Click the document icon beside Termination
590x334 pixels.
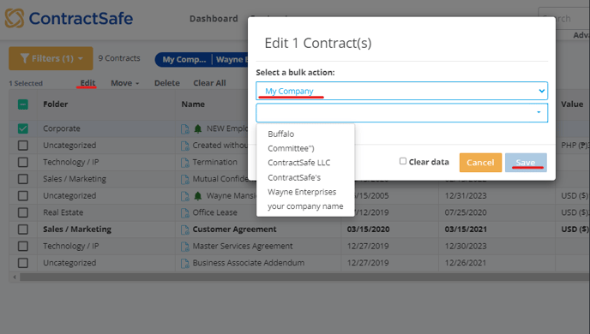tap(184, 163)
